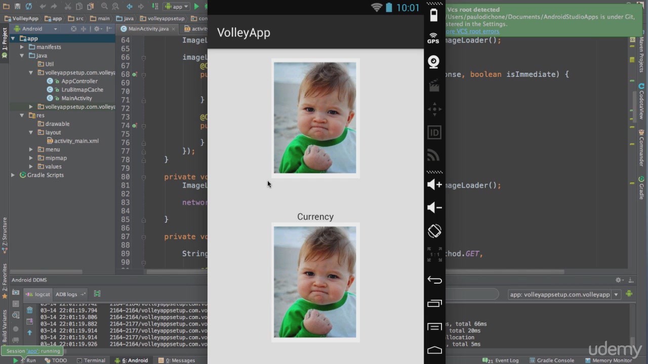Run app with the green play button

196,7
